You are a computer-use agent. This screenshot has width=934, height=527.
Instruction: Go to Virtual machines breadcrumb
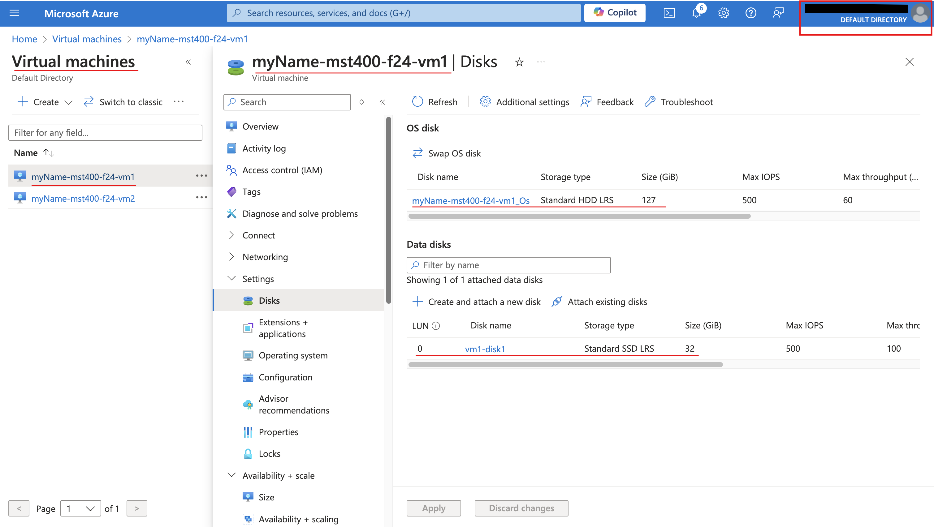87,39
